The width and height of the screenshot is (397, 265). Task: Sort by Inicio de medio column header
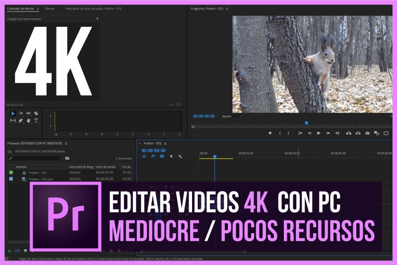[x=106, y=167]
